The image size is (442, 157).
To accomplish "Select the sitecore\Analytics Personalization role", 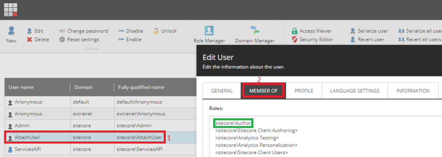I will (x=256, y=145).
